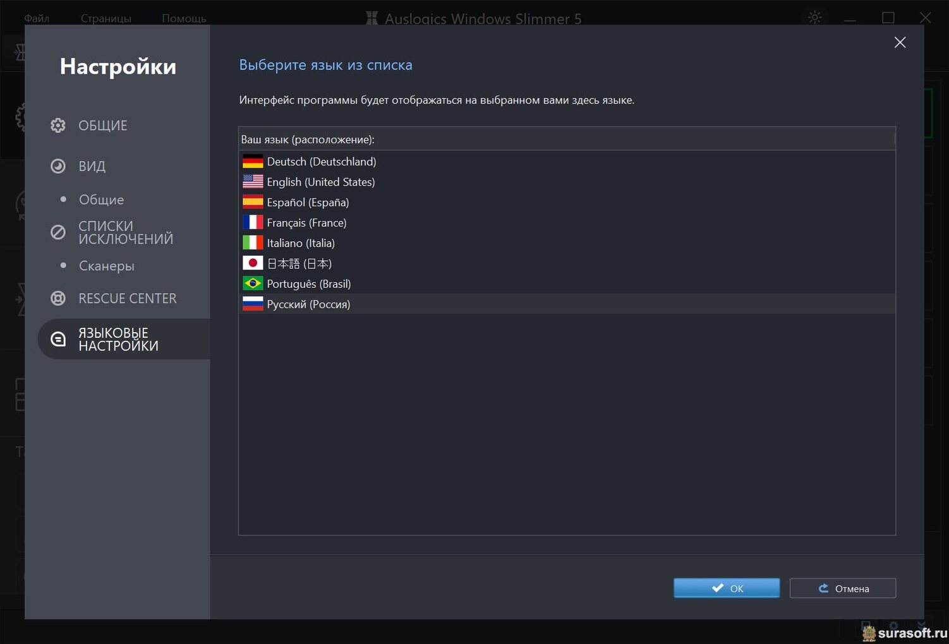Click the German flag icon
Image resolution: width=949 pixels, height=644 pixels.
(253, 162)
